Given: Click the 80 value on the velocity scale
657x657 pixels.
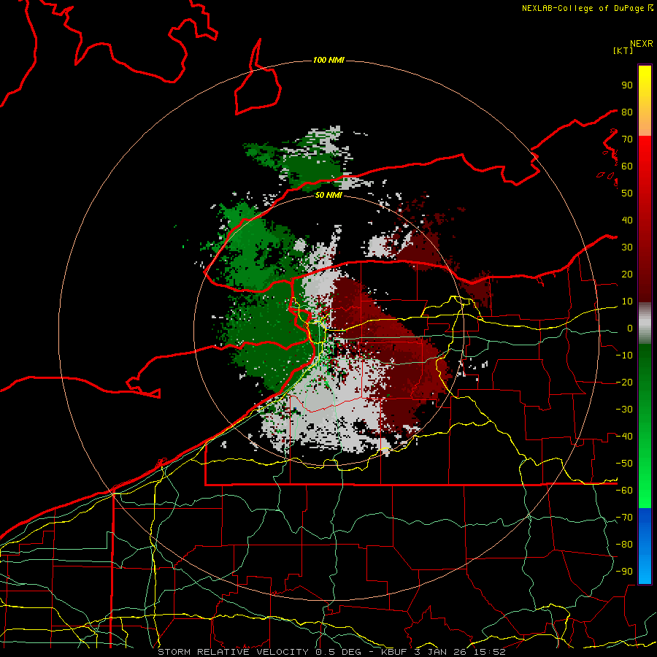Looking at the screenshot, I should [x=627, y=112].
